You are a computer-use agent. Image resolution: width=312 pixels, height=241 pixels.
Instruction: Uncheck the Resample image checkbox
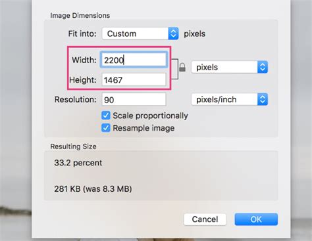tap(106, 128)
